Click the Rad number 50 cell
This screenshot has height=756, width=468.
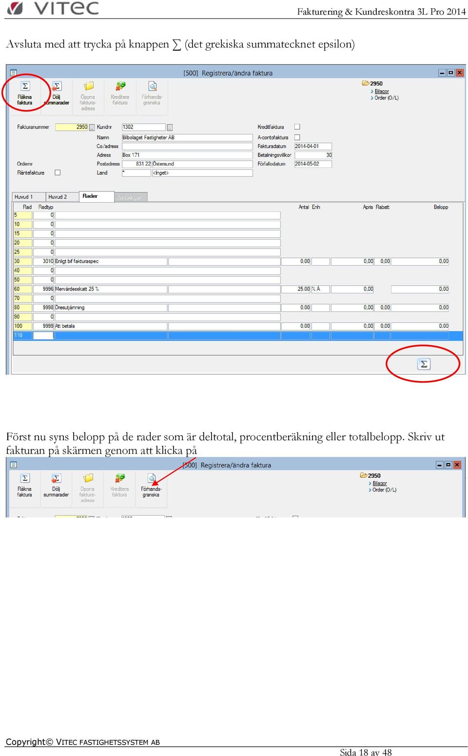[x=22, y=280]
